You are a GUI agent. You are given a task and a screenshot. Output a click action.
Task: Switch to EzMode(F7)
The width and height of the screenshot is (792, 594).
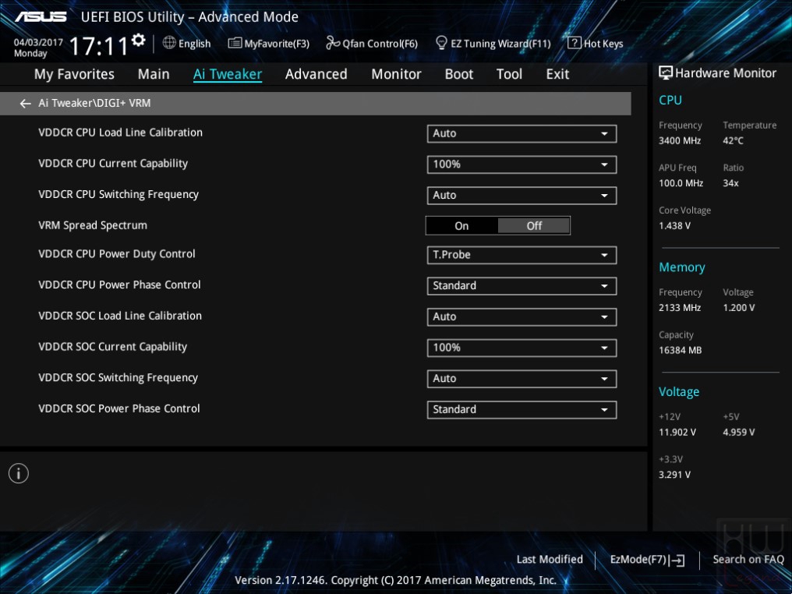[x=647, y=560]
